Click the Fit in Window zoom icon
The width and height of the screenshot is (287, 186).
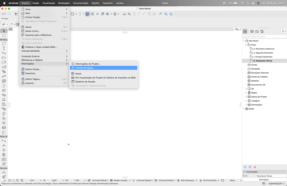tap(22, 180)
